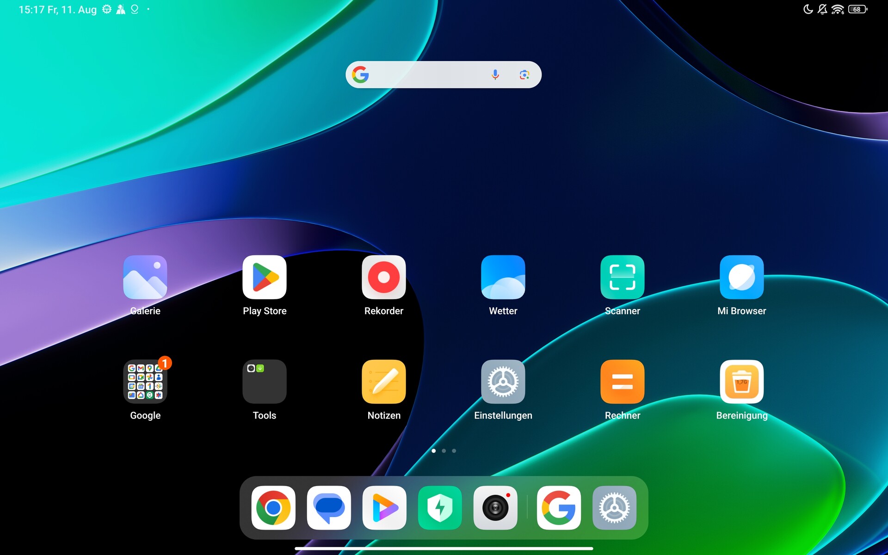Open Chrome from the dock
Viewport: 888px width, 555px height.
tap(273, 507)
